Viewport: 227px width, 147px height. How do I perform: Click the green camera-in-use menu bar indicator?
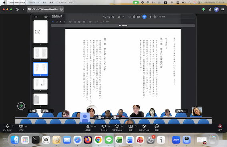136,2
